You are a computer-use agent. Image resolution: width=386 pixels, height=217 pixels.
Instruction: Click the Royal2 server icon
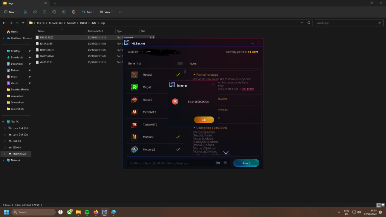pos(134,75)
